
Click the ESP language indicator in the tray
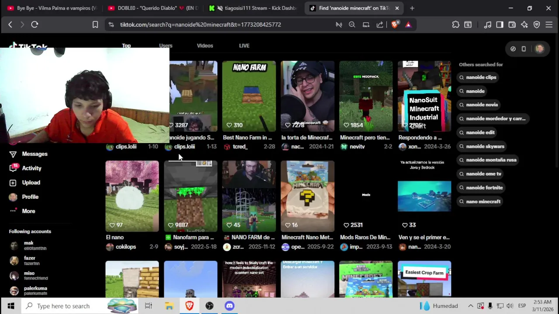pos(522,306)
